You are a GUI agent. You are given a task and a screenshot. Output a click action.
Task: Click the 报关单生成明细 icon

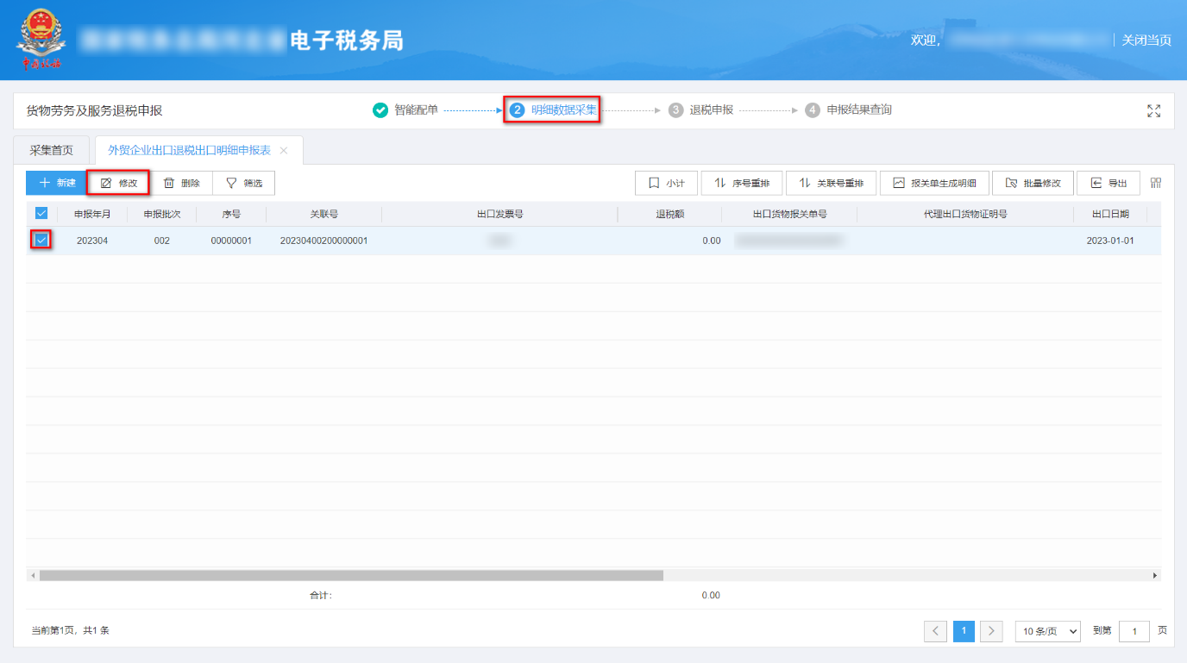click(934, 183)
